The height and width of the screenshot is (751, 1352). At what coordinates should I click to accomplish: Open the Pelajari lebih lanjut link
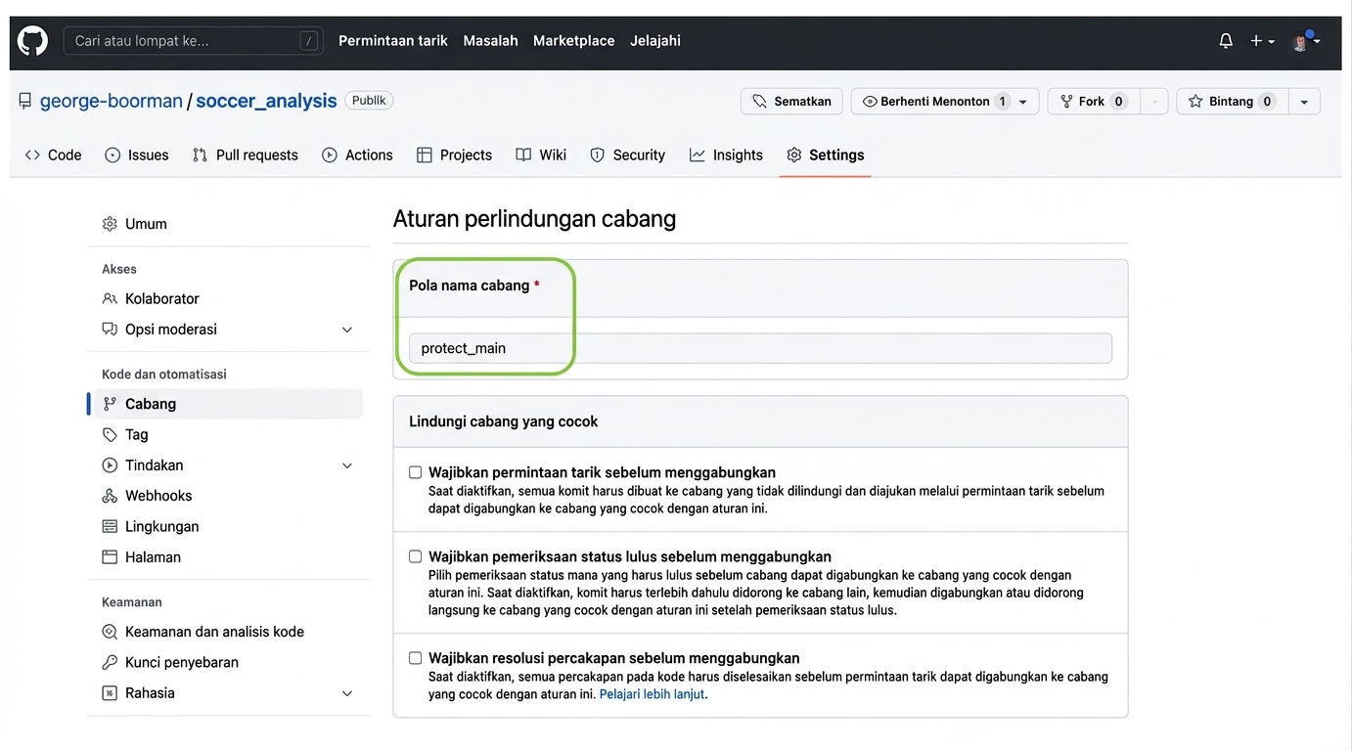point(652,694)
